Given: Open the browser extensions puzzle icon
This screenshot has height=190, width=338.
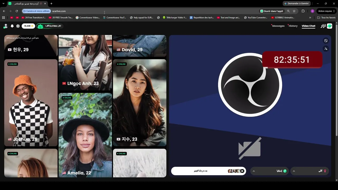Looking at the screenshot, I should [303, 11].
